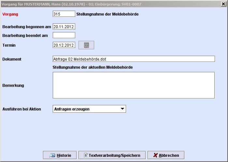Click the Termin date field showing 20.12.2012
228x162 pixels.
64,45
